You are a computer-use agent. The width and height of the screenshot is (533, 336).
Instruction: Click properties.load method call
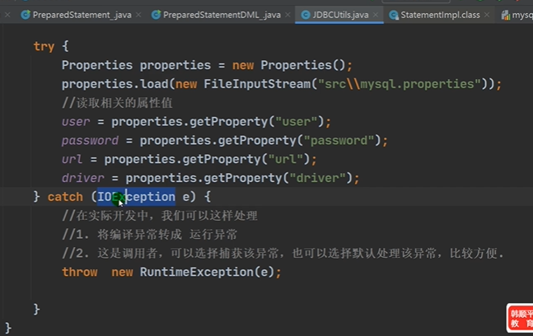tap(115, 83)
